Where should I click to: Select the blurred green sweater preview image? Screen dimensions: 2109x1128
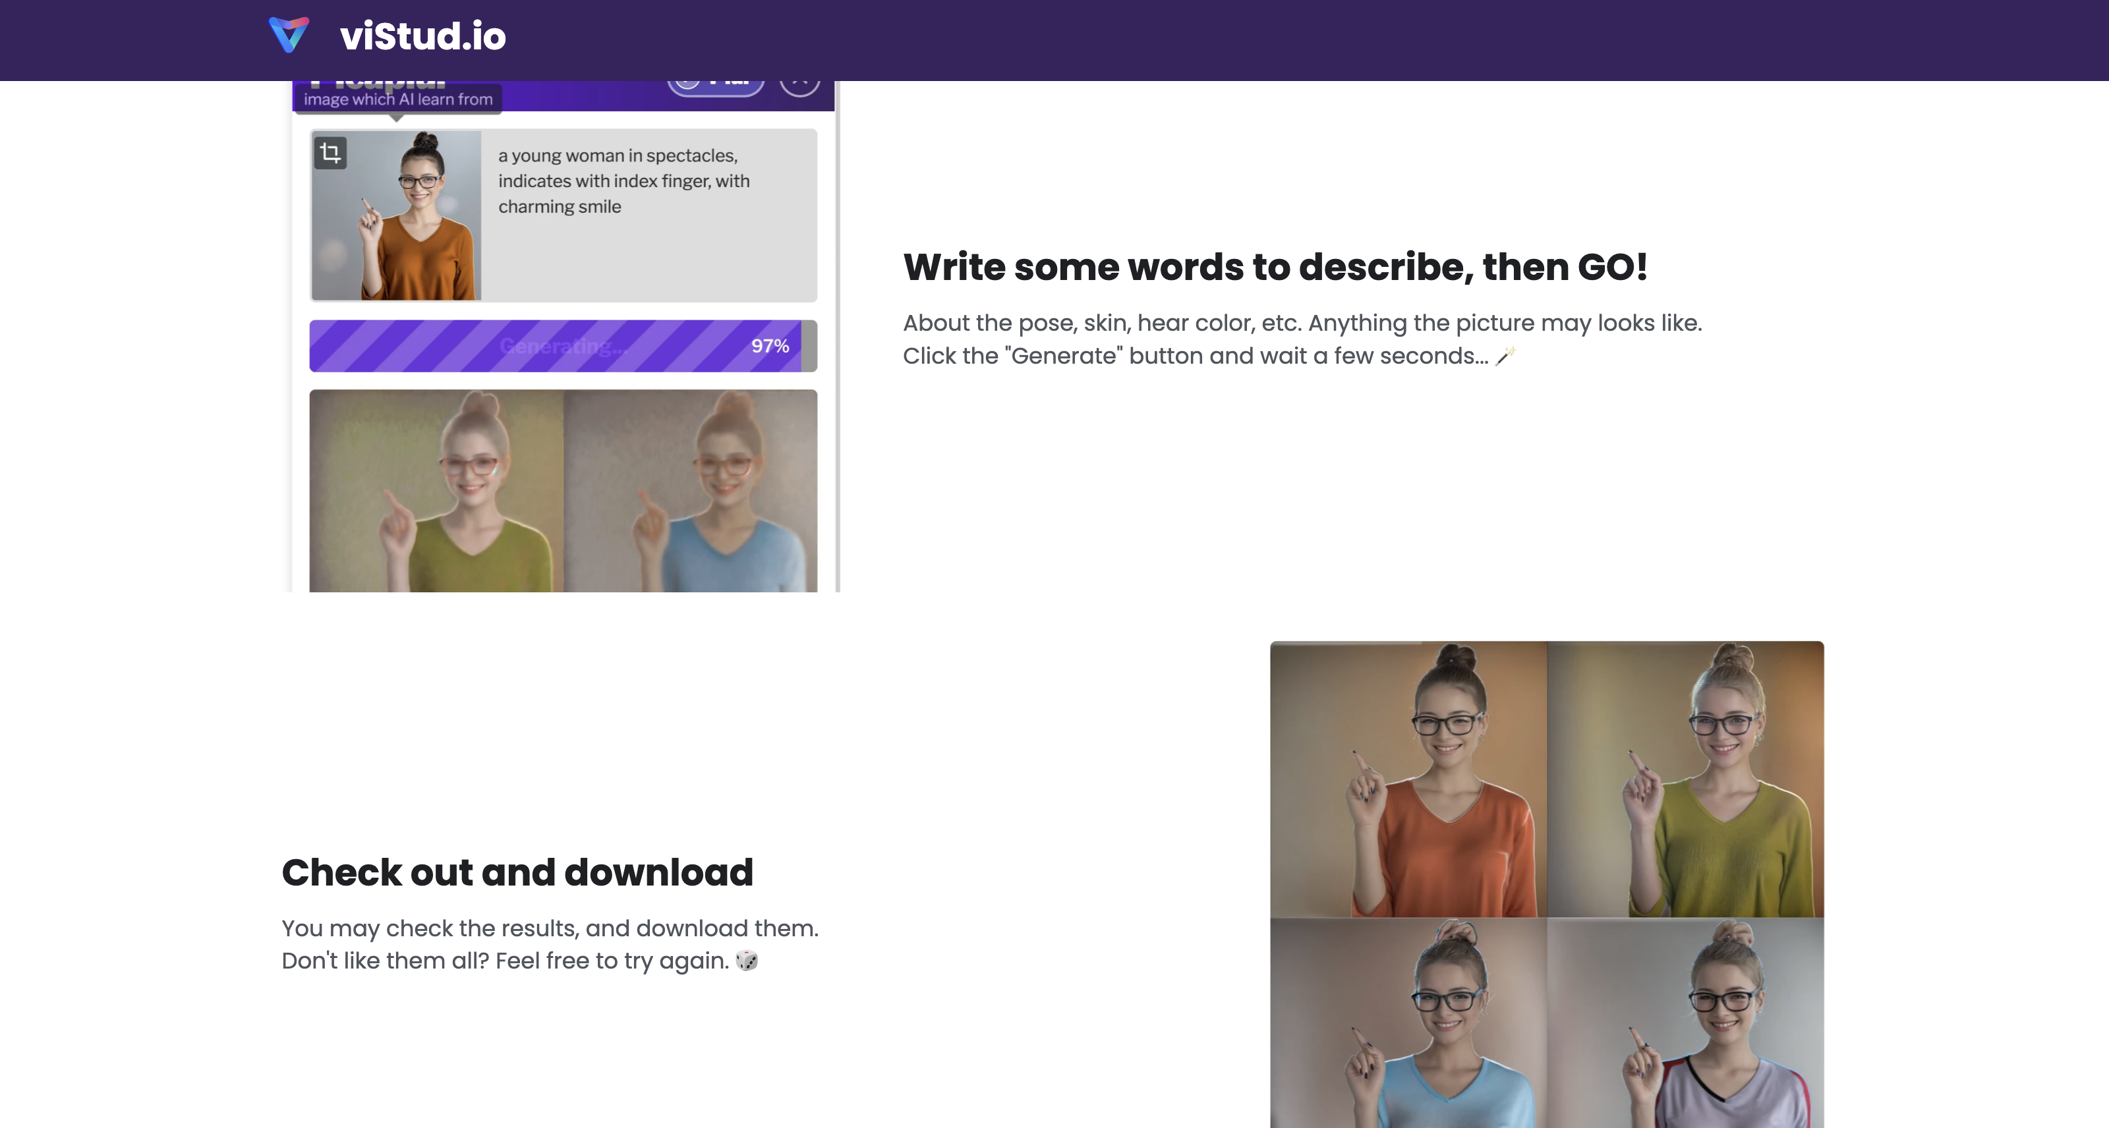tap(436, 491)
